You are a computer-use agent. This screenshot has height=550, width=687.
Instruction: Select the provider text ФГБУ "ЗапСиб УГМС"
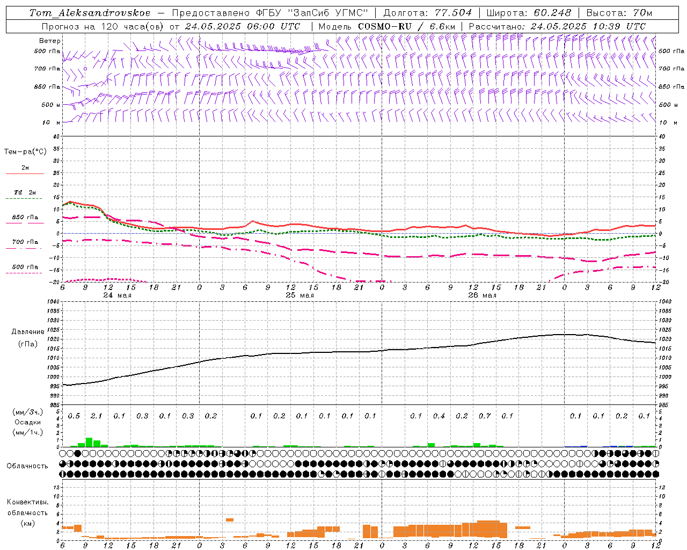point(312,12)
